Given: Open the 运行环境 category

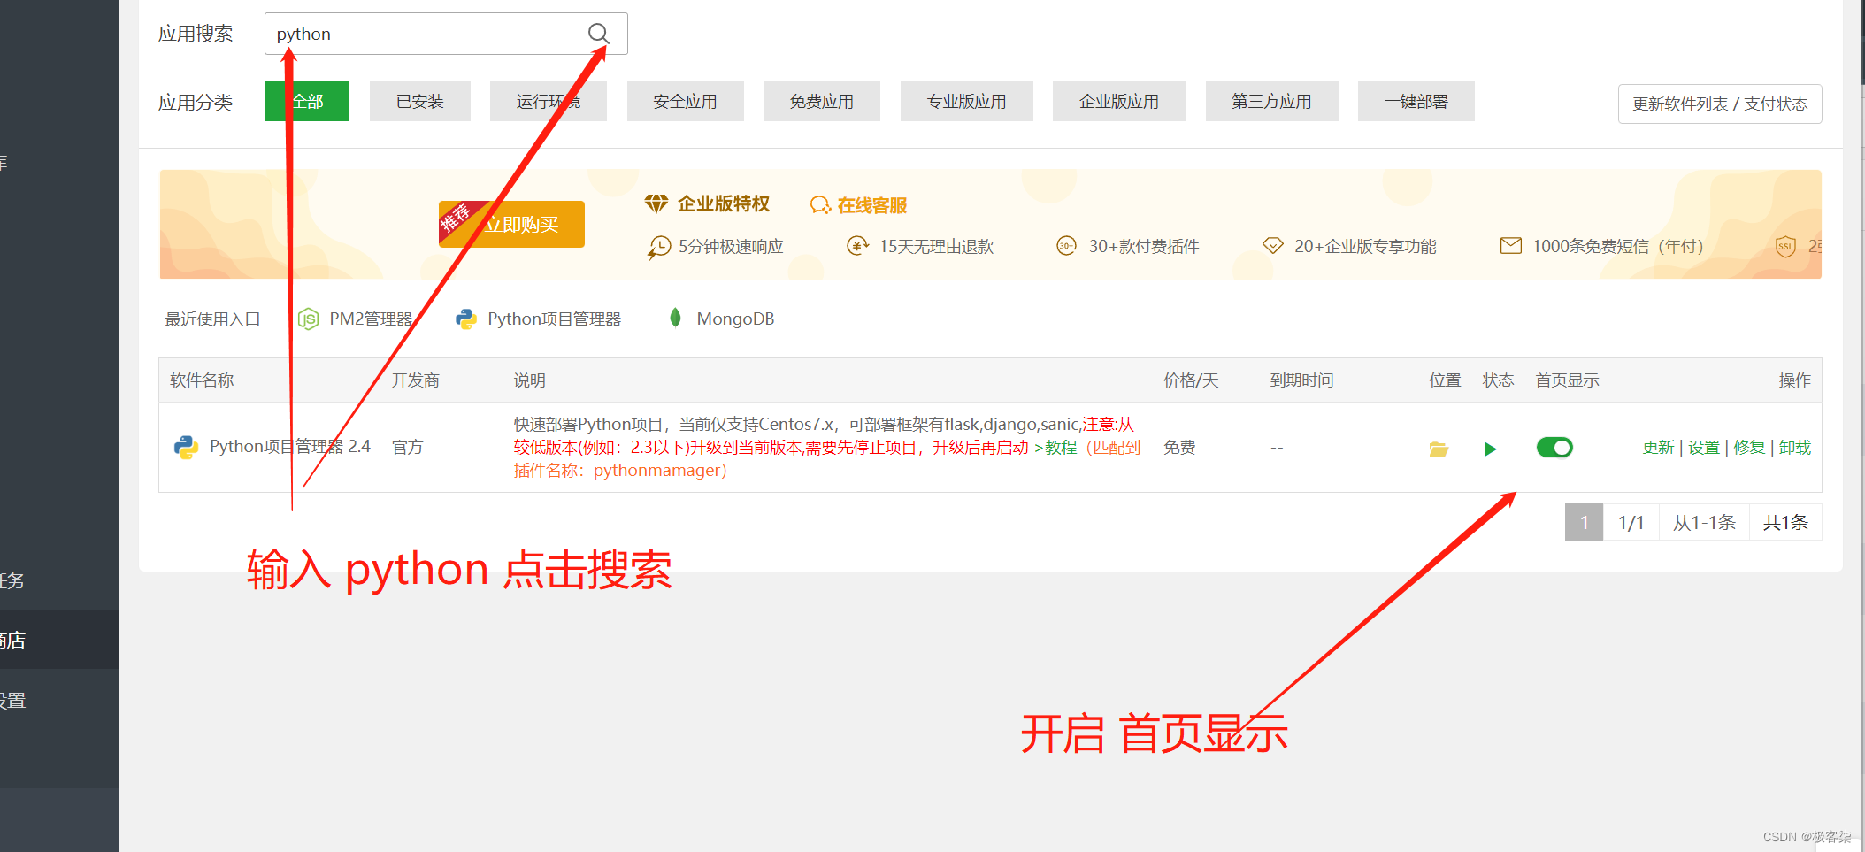Looking at the screenshot, I should [x=549, y=102].
